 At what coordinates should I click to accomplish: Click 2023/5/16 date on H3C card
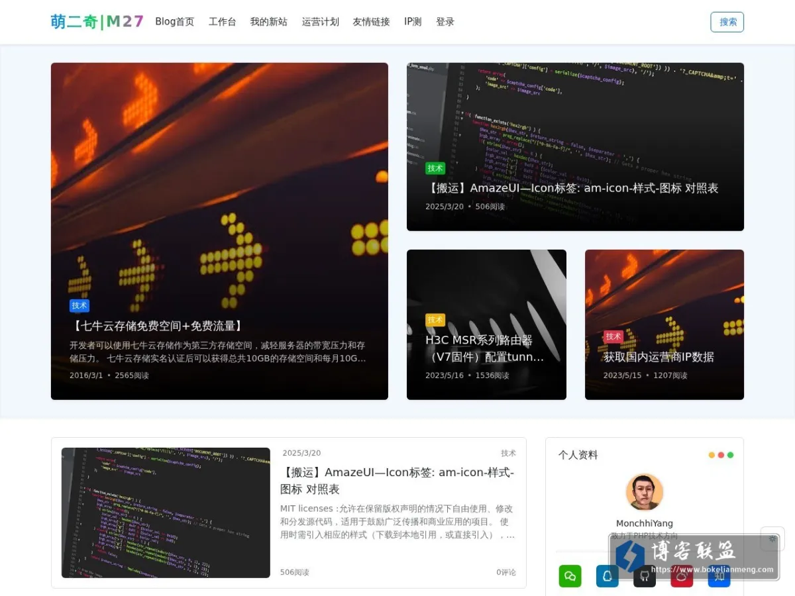tap(445, 375)
